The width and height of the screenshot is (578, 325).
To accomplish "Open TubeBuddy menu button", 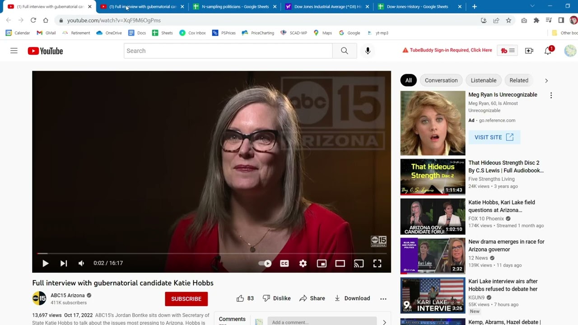I will (508, 51).
